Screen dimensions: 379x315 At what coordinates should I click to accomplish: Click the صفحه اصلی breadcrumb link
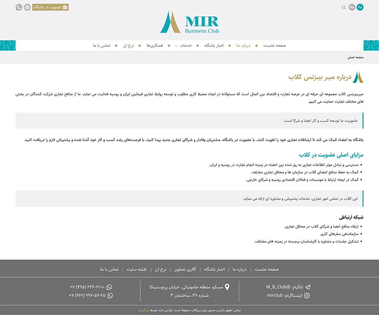(x=355, y=57)
